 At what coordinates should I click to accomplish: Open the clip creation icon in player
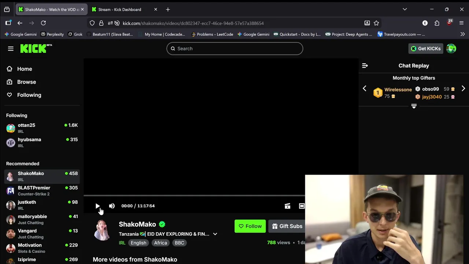pyautogui.click(x=288, y=206)
